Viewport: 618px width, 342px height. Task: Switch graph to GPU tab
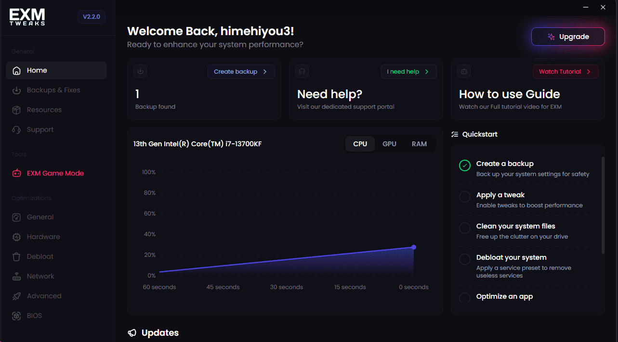tap(389, 144)
